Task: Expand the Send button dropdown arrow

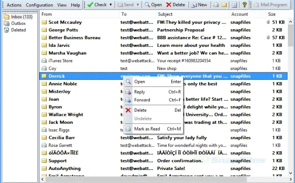Action: (138, 5)
